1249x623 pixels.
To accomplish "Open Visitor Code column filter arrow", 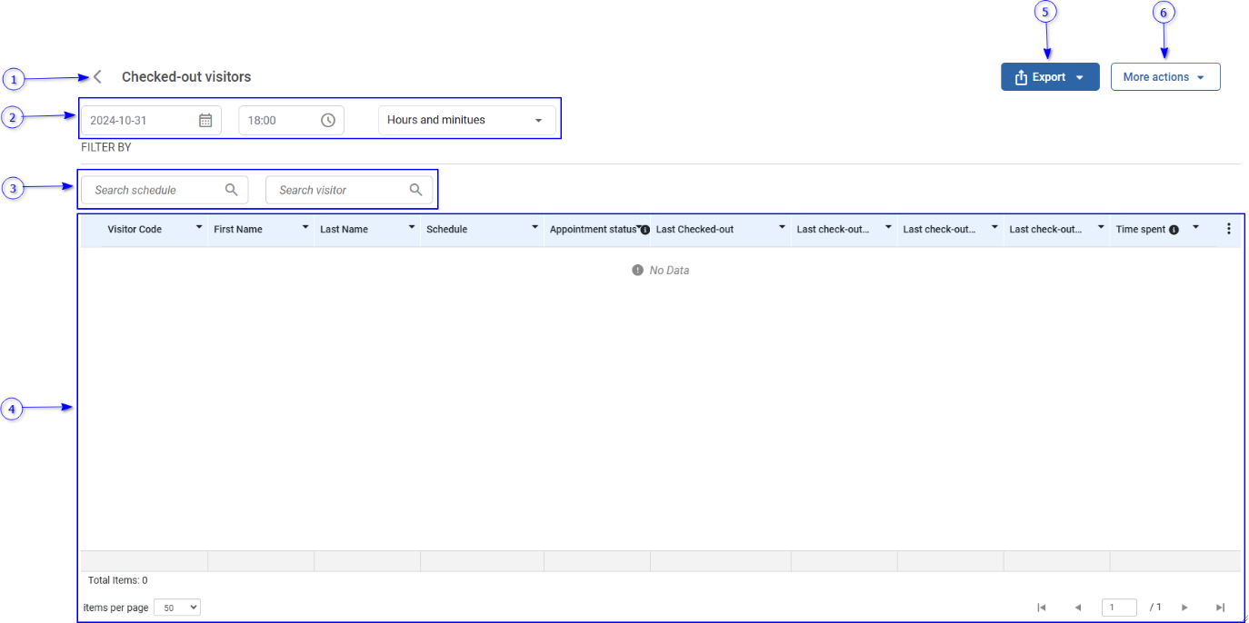I will coord(199,228).
